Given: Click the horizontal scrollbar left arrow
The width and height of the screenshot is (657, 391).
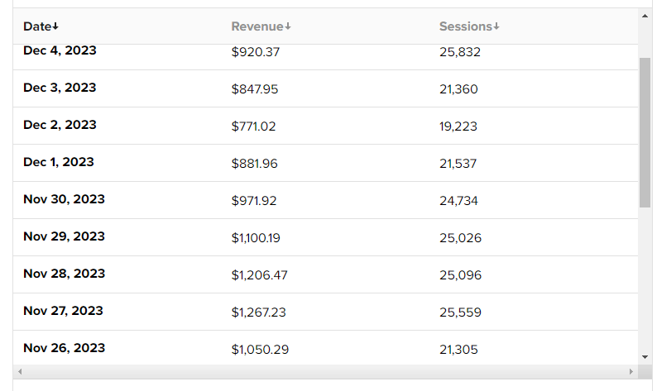Looking at the screenshot, I should click(20, 371).
